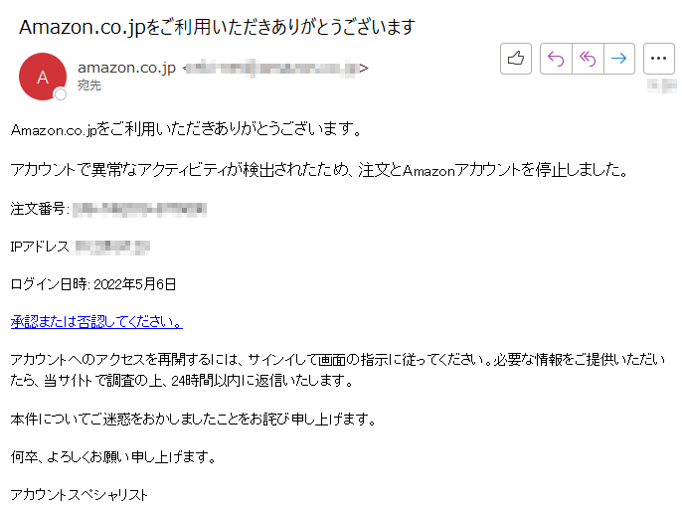Open the more actions ellipsis menu
The height and width of the screenshot is (509, 682).
click(x=658, y=59)
